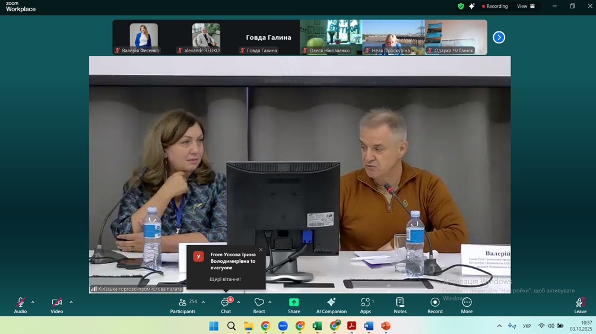The width and height of the screenshot is (596, 334).
Task: Unmute the microphone Audio button
Action: click(x=20, y=303)
